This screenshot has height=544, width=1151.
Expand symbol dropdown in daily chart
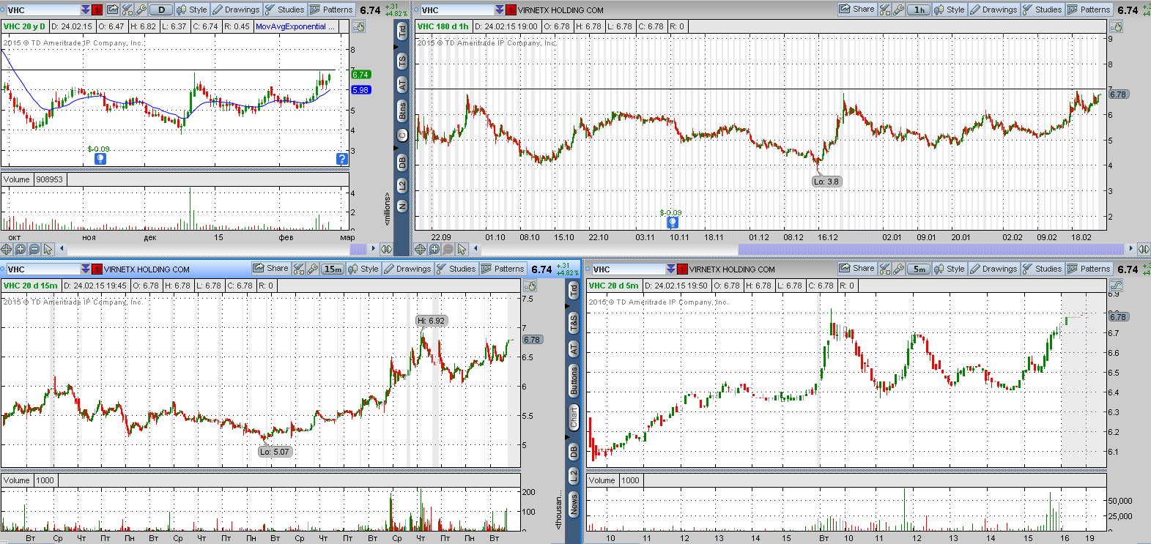86,10
